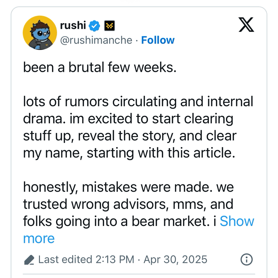The height and width of the screenshot is (278, 278).
Task: Click the word "more" under the tweet
Action: click(x=39, y=239)
